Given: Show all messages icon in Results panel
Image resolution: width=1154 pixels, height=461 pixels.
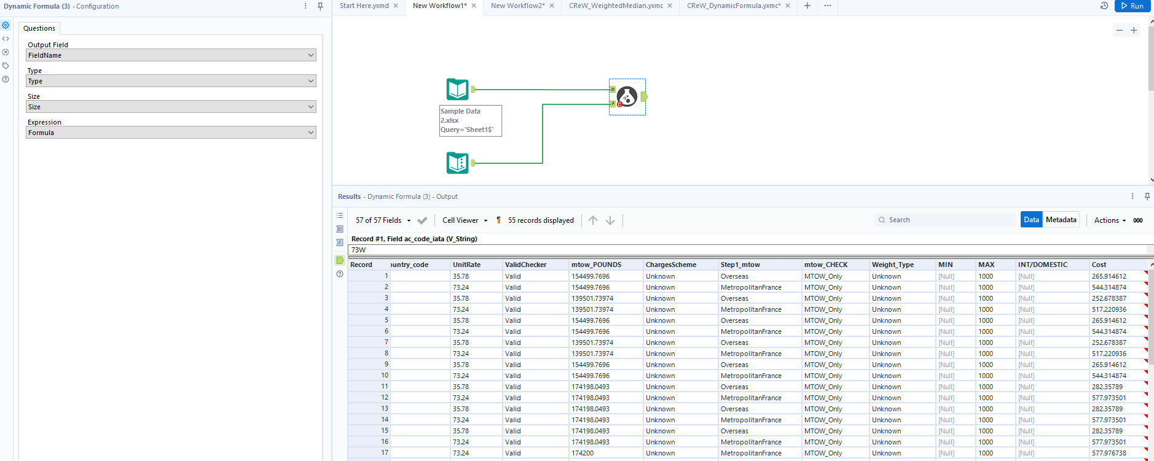Looking at the screenshot, I should pyautogui.click(x=340, y=215).
